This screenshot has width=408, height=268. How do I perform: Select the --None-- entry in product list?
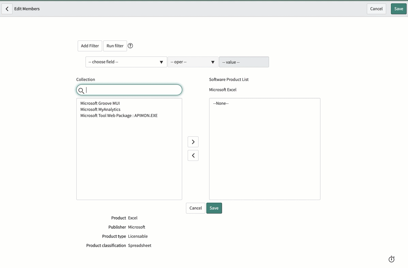tap(221, 103)
